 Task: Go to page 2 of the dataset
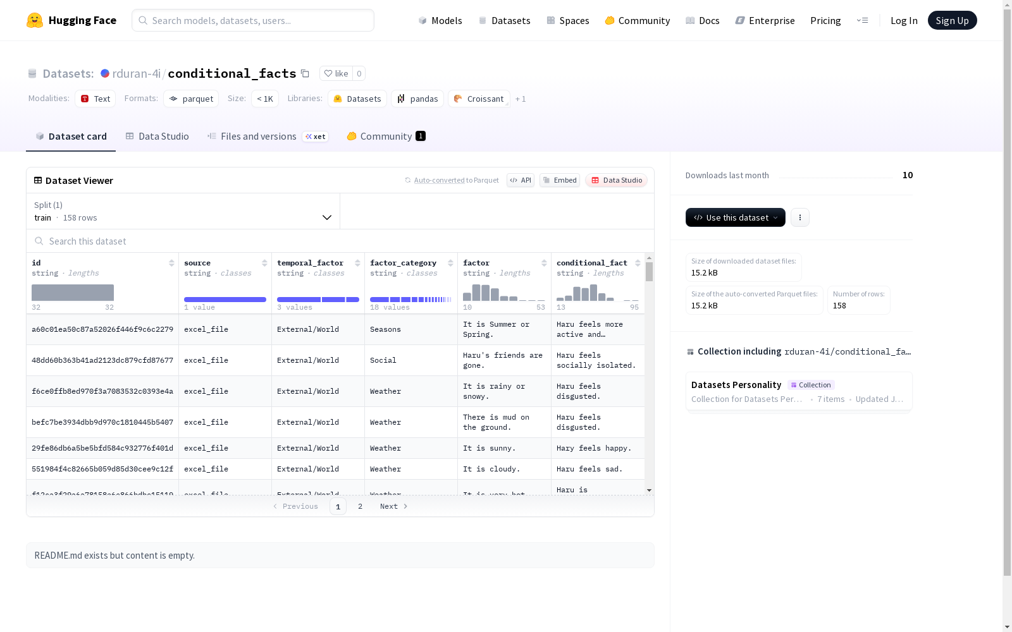pyautogui.click(x=361, y=506)
